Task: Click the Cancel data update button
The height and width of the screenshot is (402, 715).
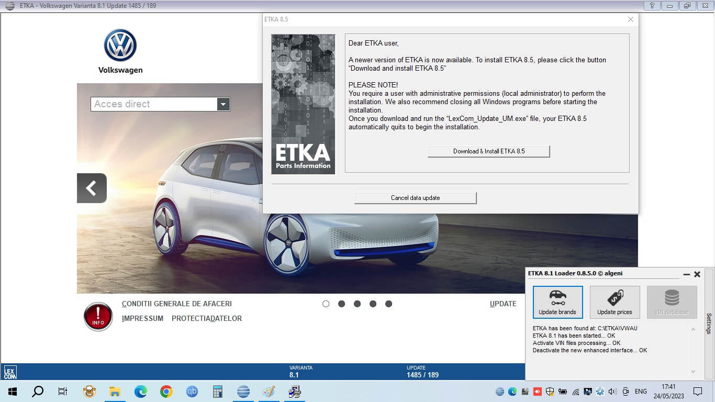Action: 415,198
